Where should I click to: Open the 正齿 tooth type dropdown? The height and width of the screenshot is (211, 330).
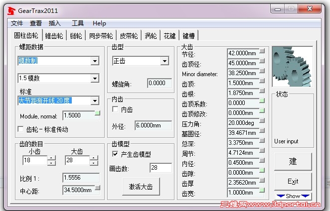click(165, 61)
